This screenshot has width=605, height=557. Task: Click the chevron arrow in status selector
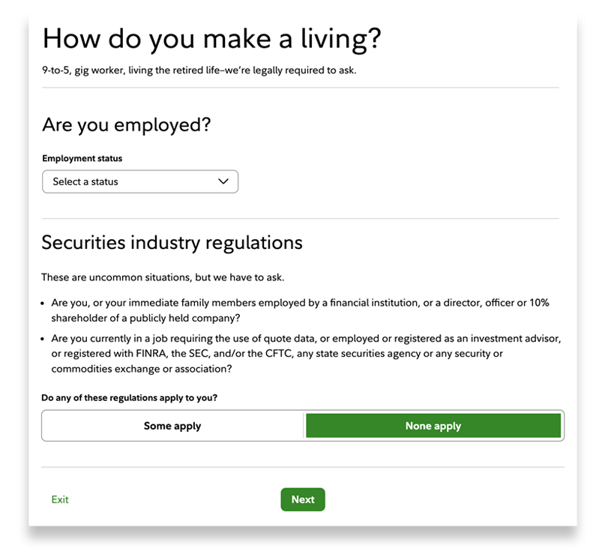[223, 181]
